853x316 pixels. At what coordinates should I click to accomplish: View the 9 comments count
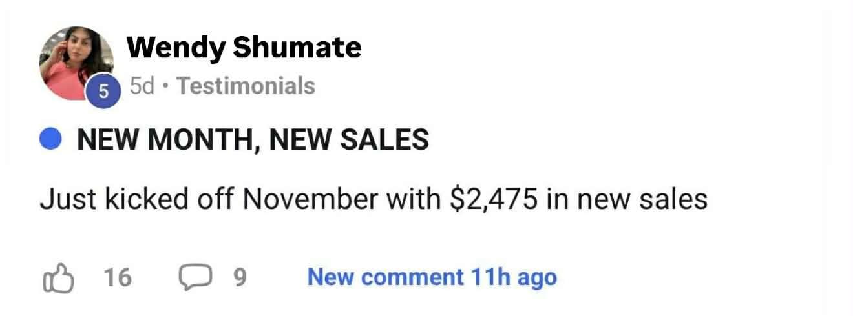[239, 278]
